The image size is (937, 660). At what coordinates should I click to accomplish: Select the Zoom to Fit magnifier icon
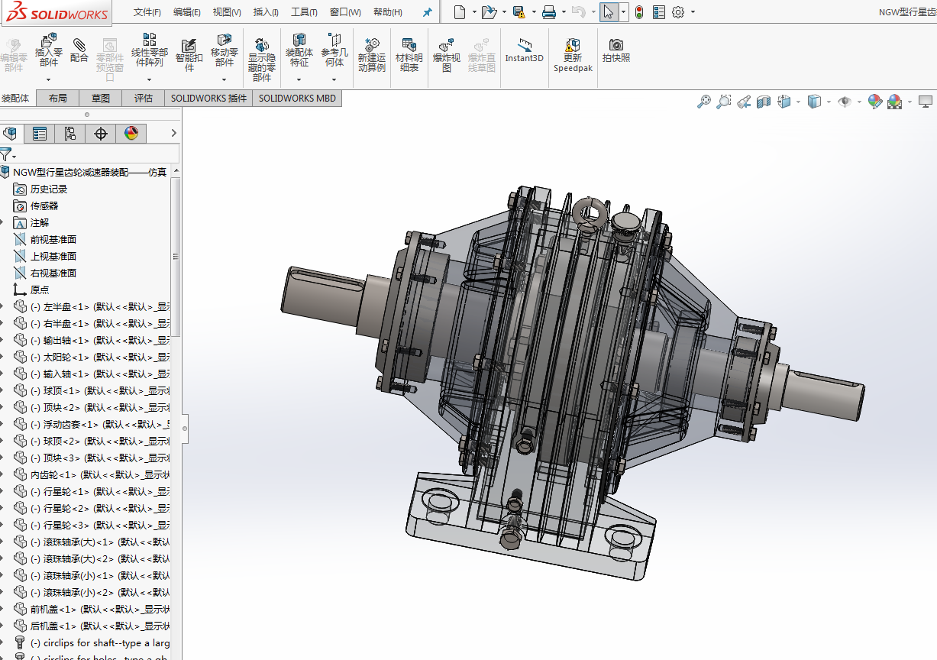pyautogui.click(x=704, y=102)
